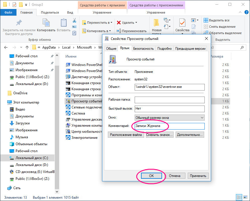Switch to Общие tab in Properties dialog

pos(111,49)
